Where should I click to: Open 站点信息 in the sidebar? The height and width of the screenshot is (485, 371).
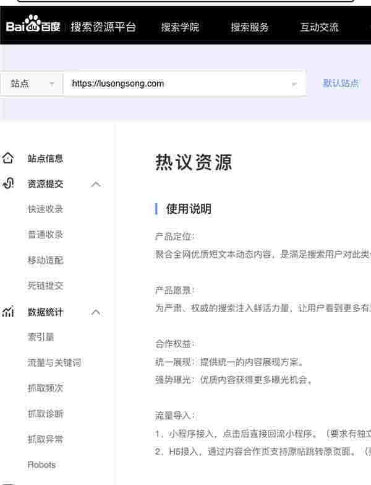[45, 159]
